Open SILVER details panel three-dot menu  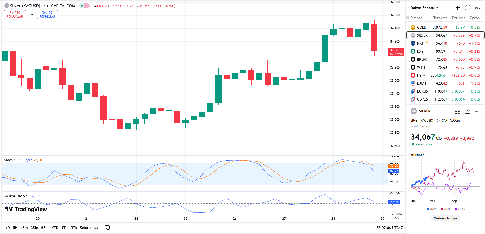point(478,111)
